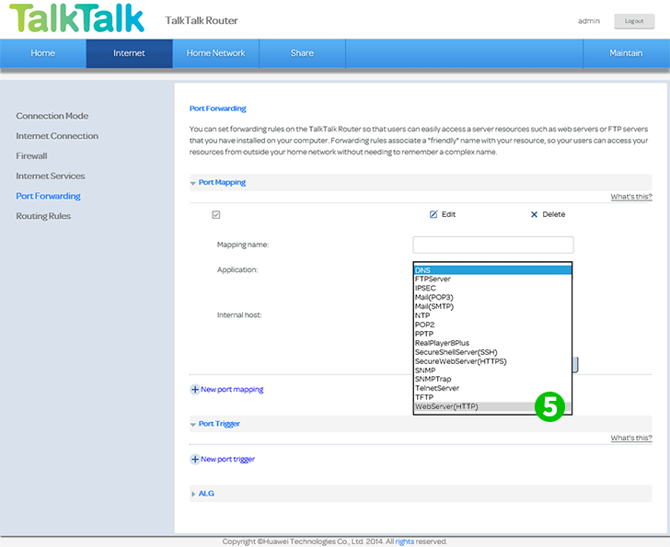
Task: Select DNS in the Application list
Action: [x=492, y=270]
